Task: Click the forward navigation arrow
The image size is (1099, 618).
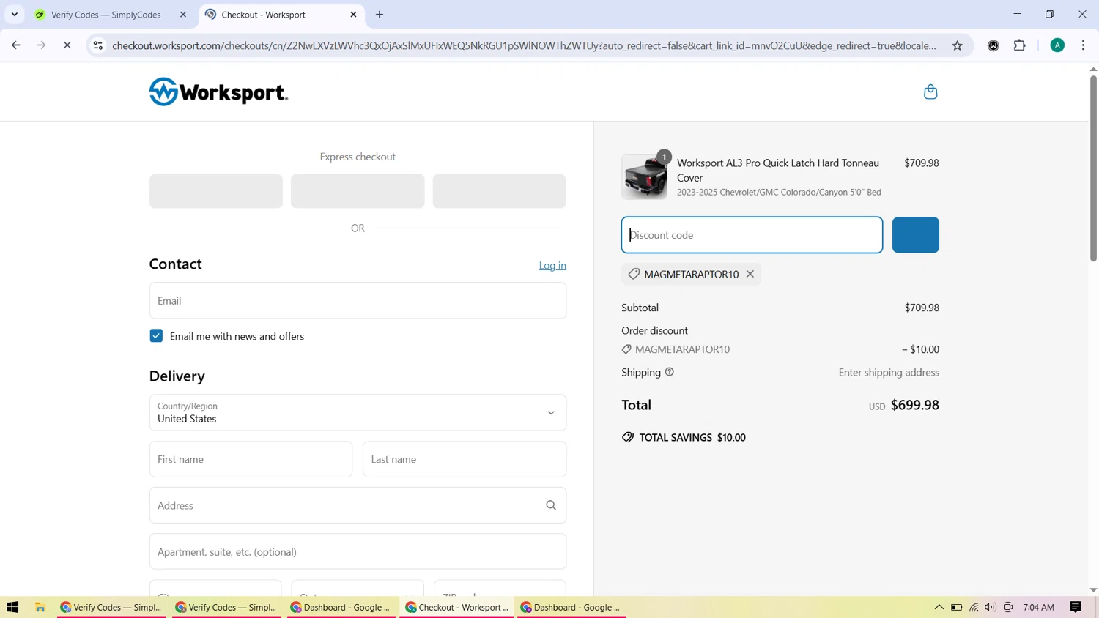Action: click(42, 45)
